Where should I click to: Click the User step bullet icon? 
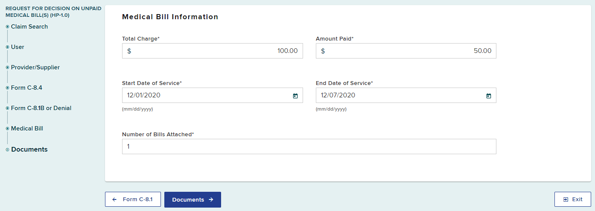click(7, 47)
